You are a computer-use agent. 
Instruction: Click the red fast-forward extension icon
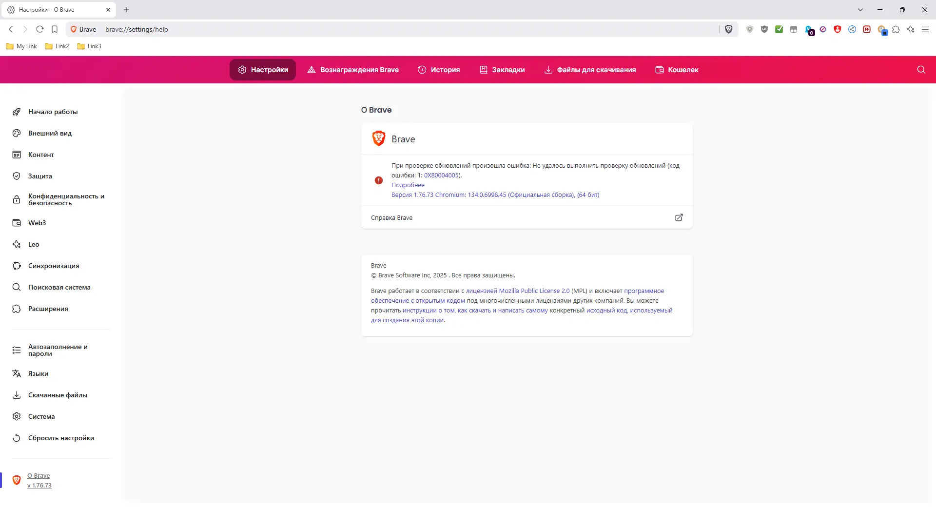click(x=867, y=29)
